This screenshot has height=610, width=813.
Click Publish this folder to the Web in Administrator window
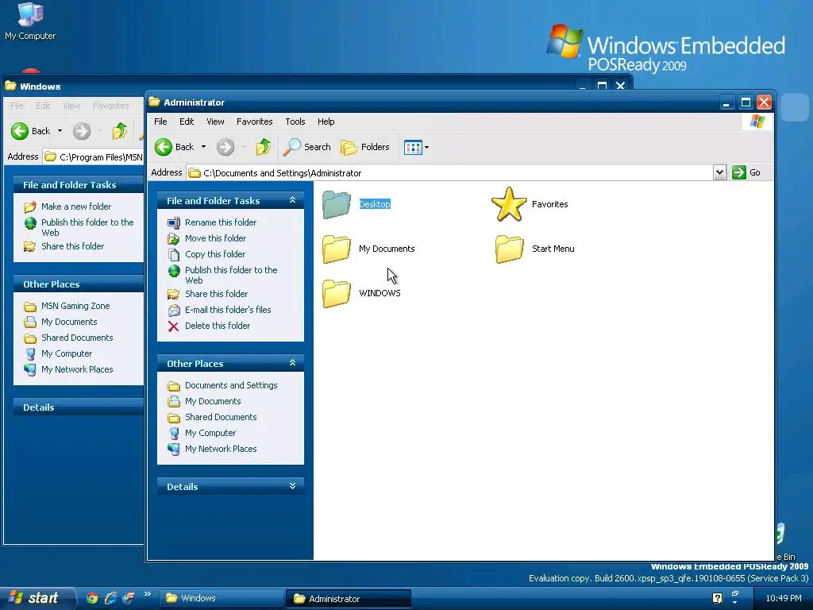click(231, 276)
